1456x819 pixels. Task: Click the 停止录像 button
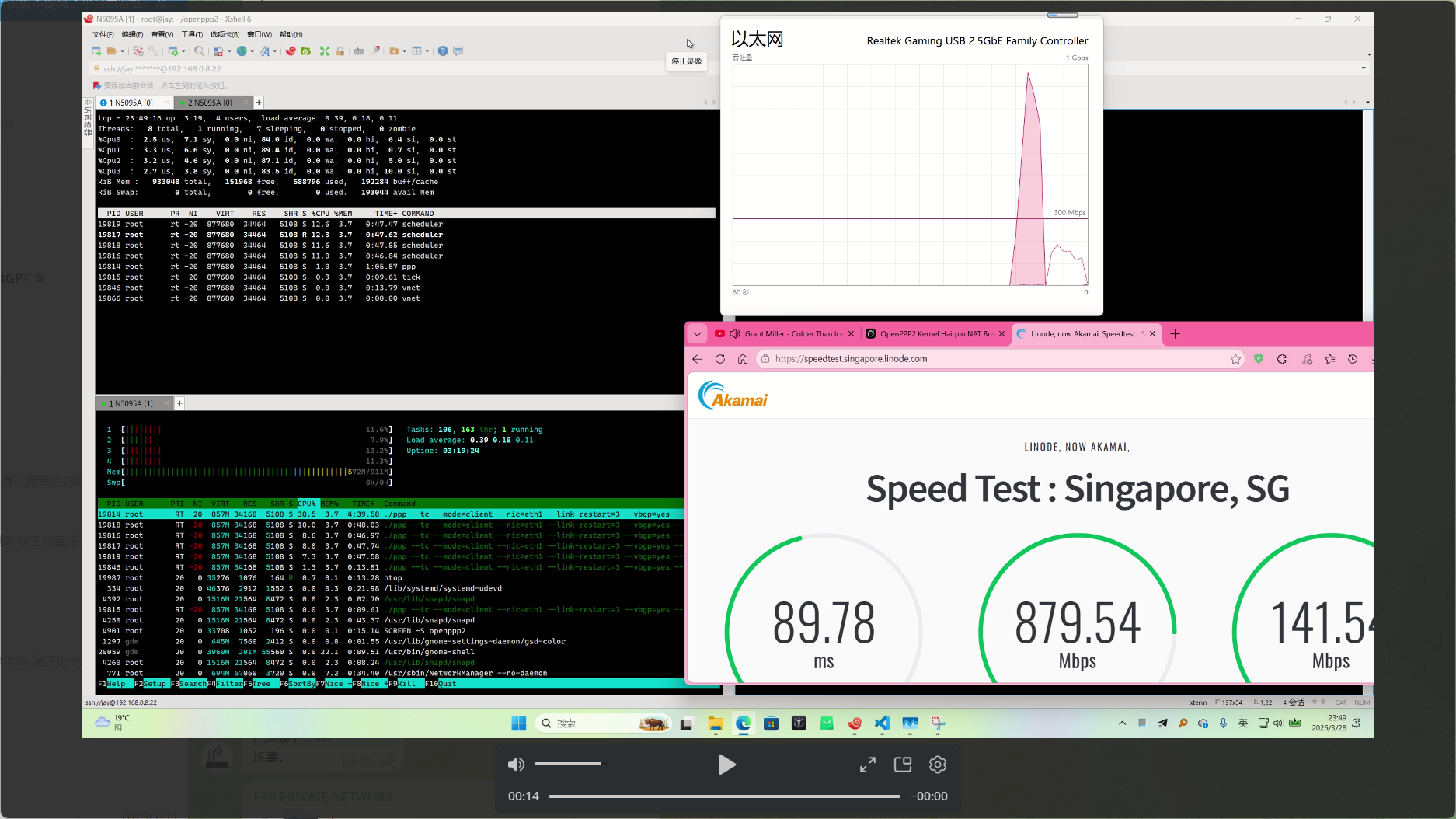coord(686,61)
